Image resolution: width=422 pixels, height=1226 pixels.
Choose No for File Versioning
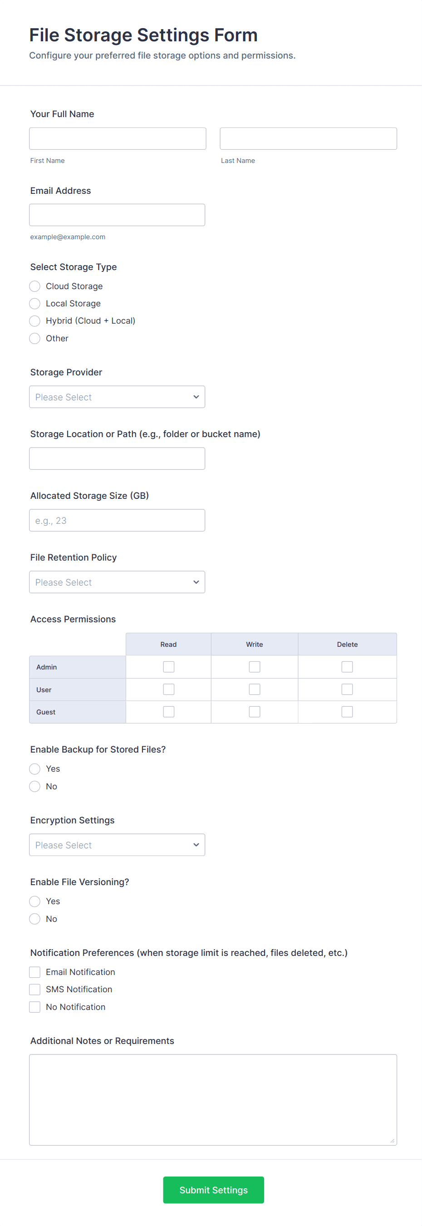[35, 919]
